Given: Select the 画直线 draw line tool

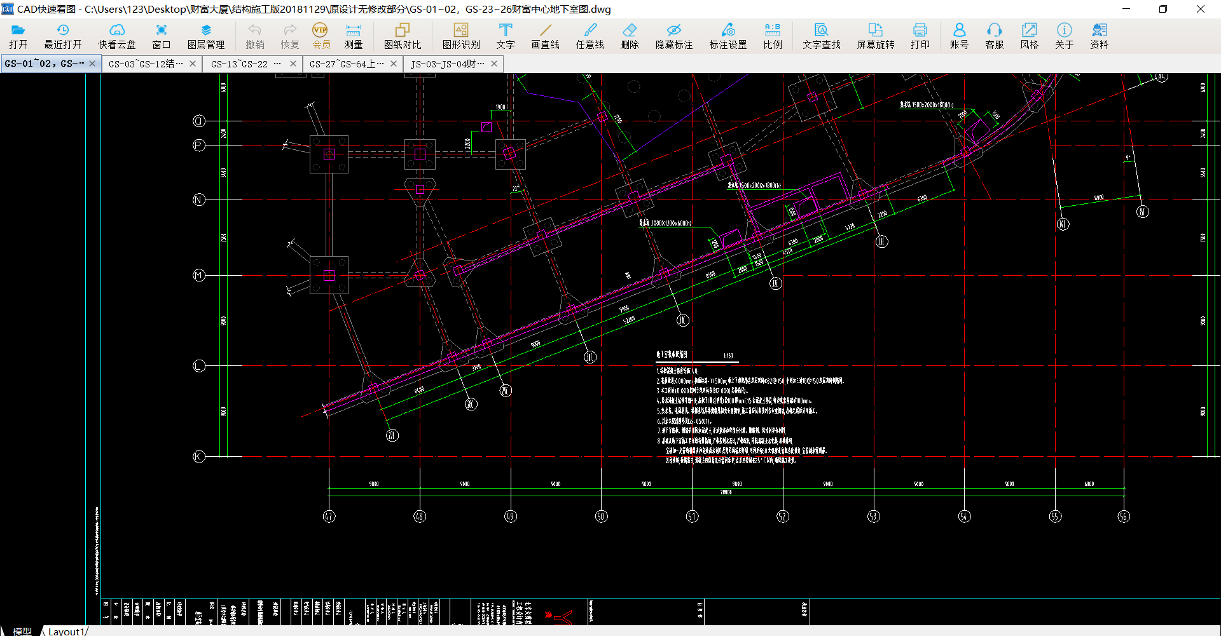Looking at the screenshot, I should point(546,36).
